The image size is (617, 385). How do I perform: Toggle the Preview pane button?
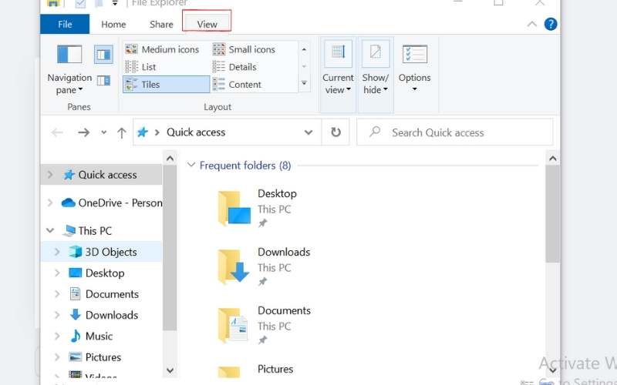(x=103, y=54)
